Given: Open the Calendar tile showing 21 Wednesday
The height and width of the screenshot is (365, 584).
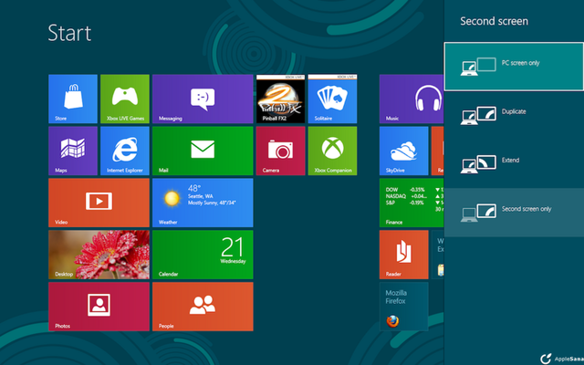Looking at the screenshot, I should pyautogui.click(x=203, y=255).
